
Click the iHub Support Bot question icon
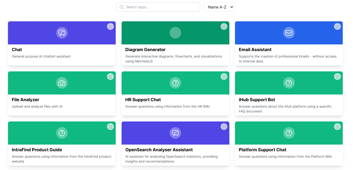click(x=289, y=83)
